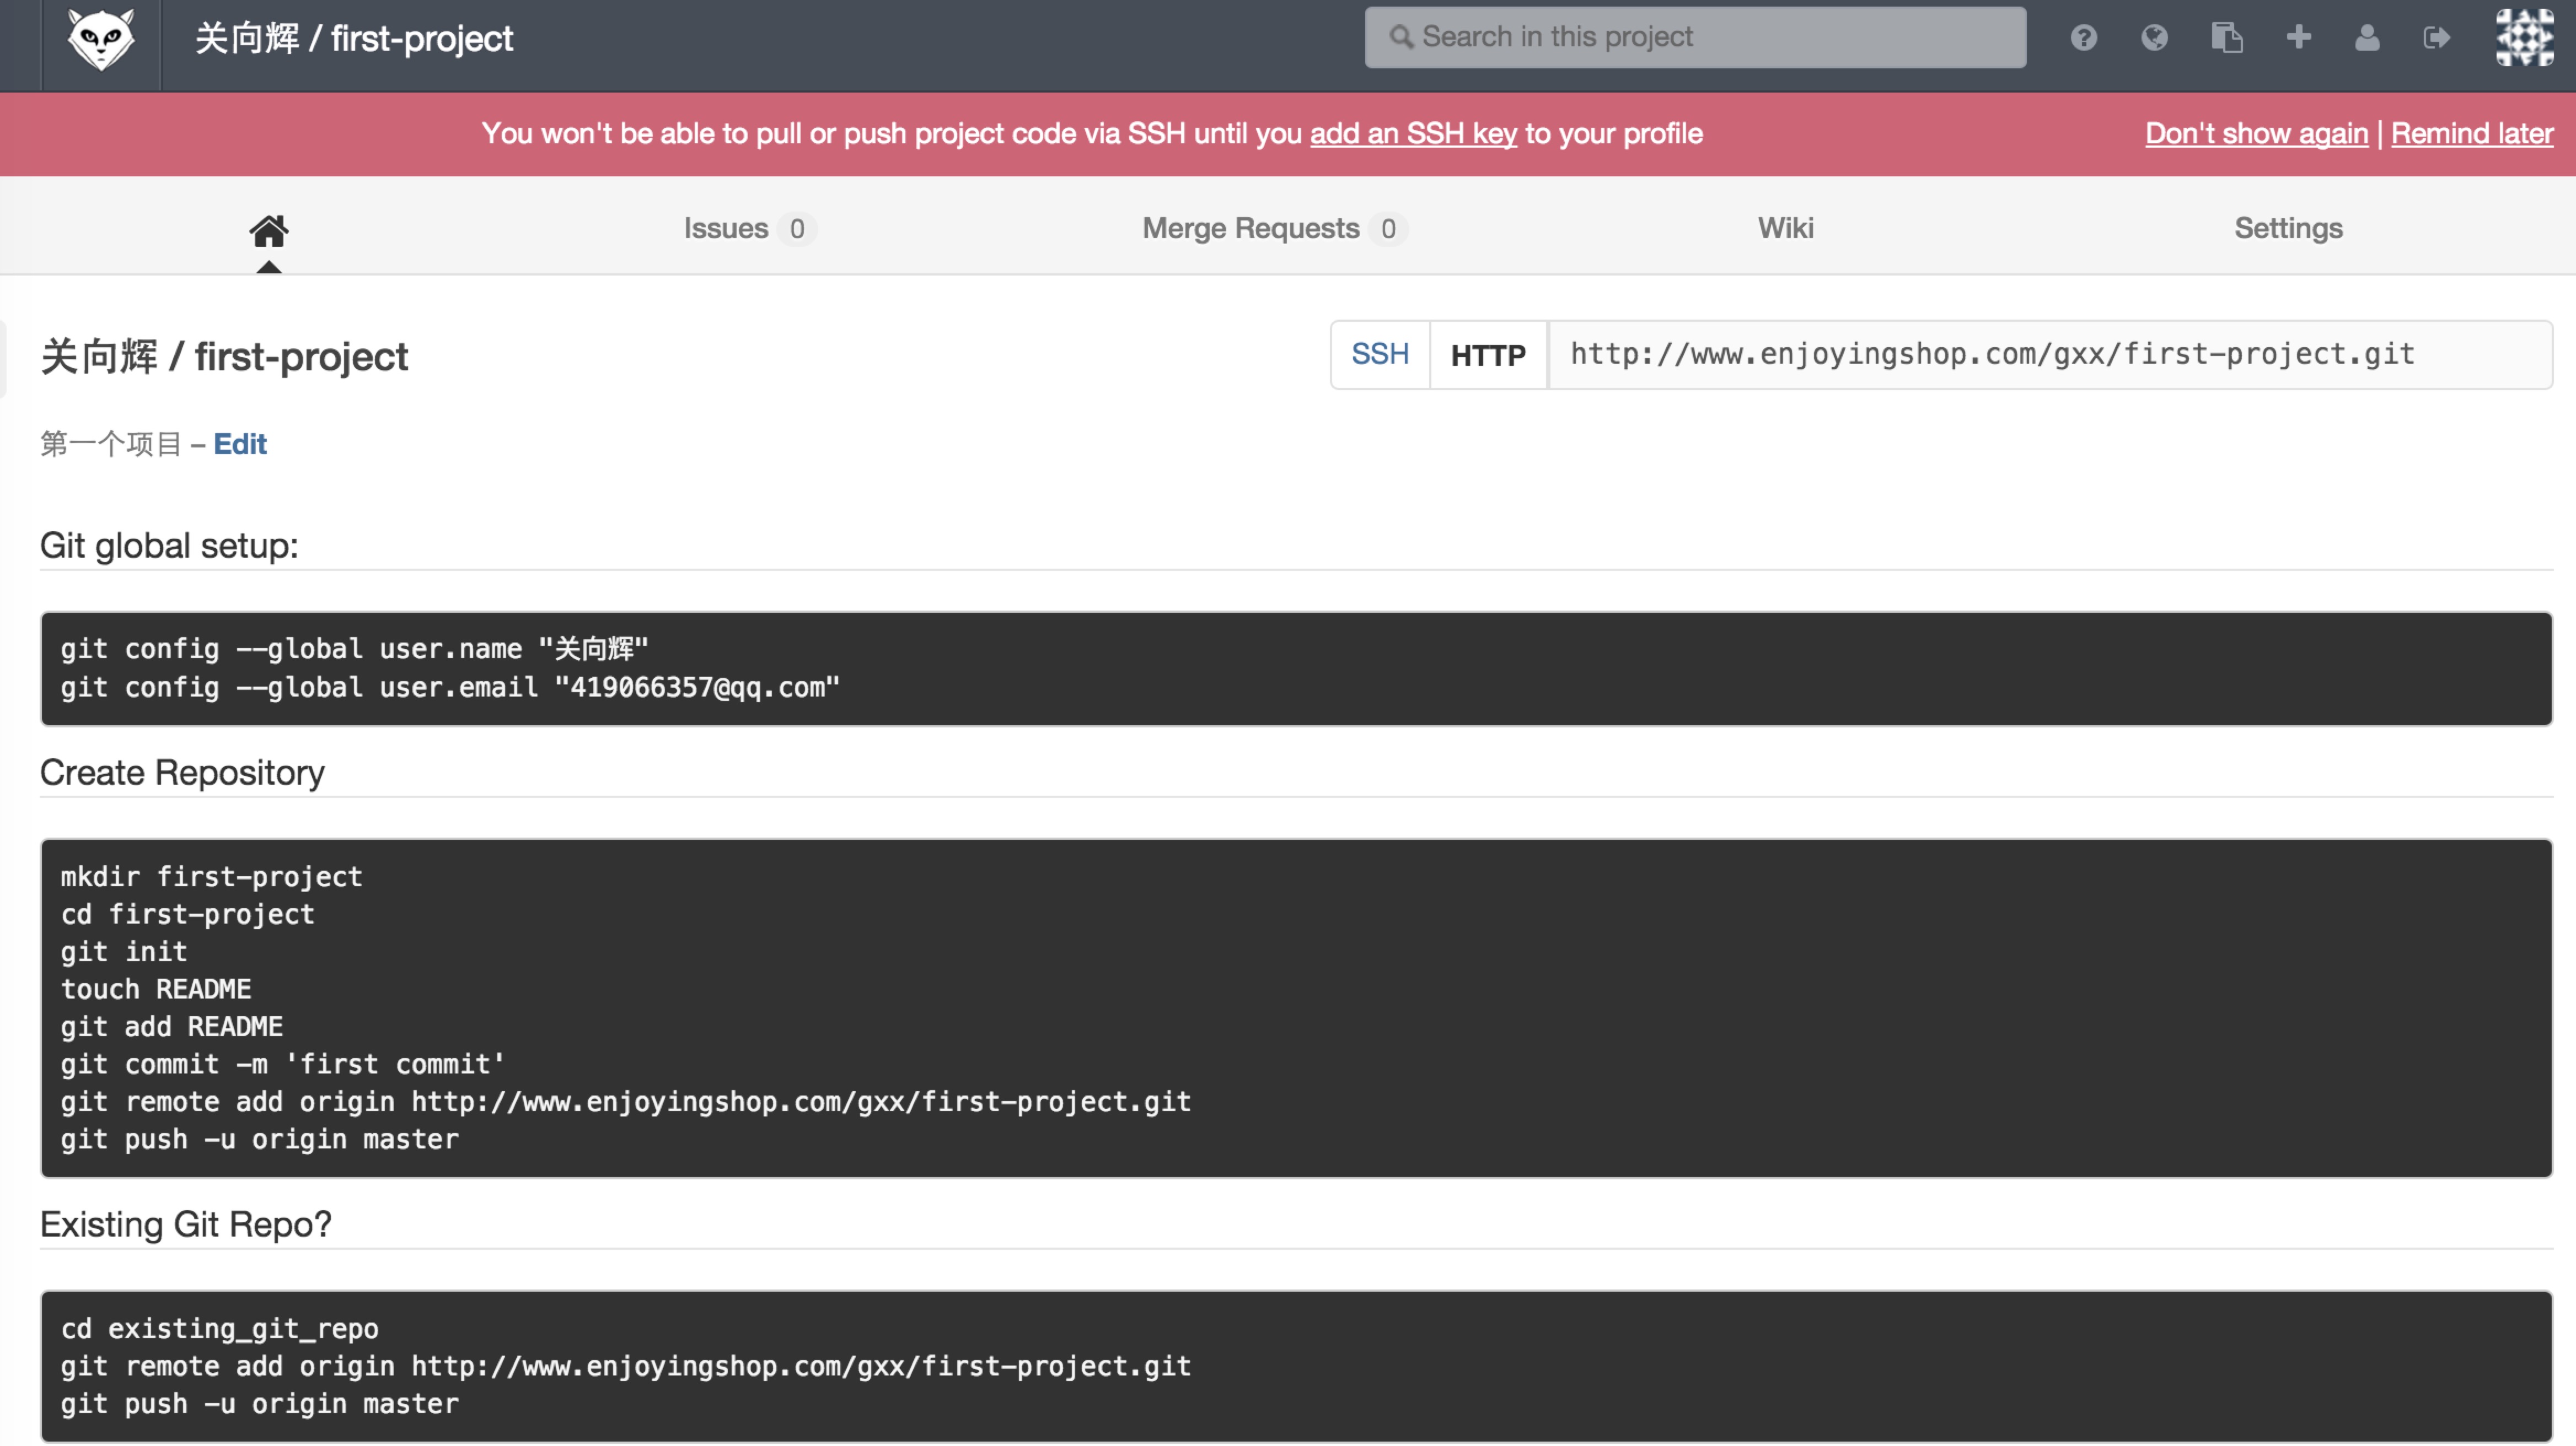Image resolution: width=2576 pixels, height=1446 pixels.
Task: Click the git config user.name line
Action: tap(354, 650)
